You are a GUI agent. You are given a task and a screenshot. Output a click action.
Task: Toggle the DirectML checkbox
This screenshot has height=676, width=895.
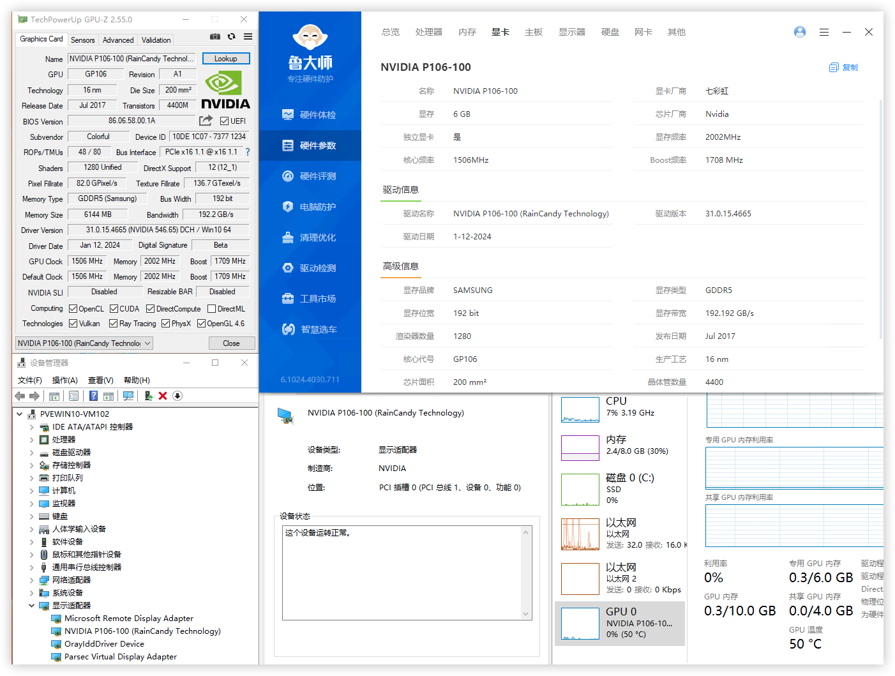[x=212, y=309]
